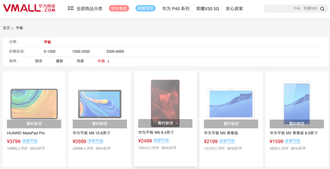Click 暂时缺货 banner on M6 10.8英寸
The width and height of the screenshot is (330, 169).
pyautogui.click(x=100, y=124)
